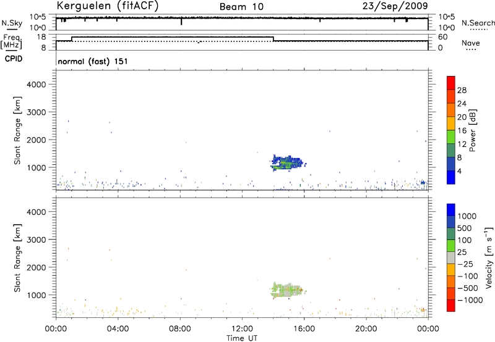
Task: Click the CPID label
Action: tap(14, 59)
